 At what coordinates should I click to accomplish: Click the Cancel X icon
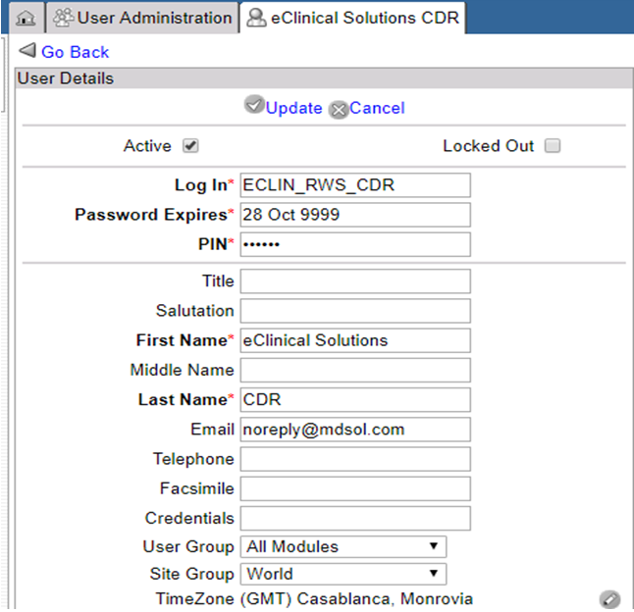[x=339, y=110]
